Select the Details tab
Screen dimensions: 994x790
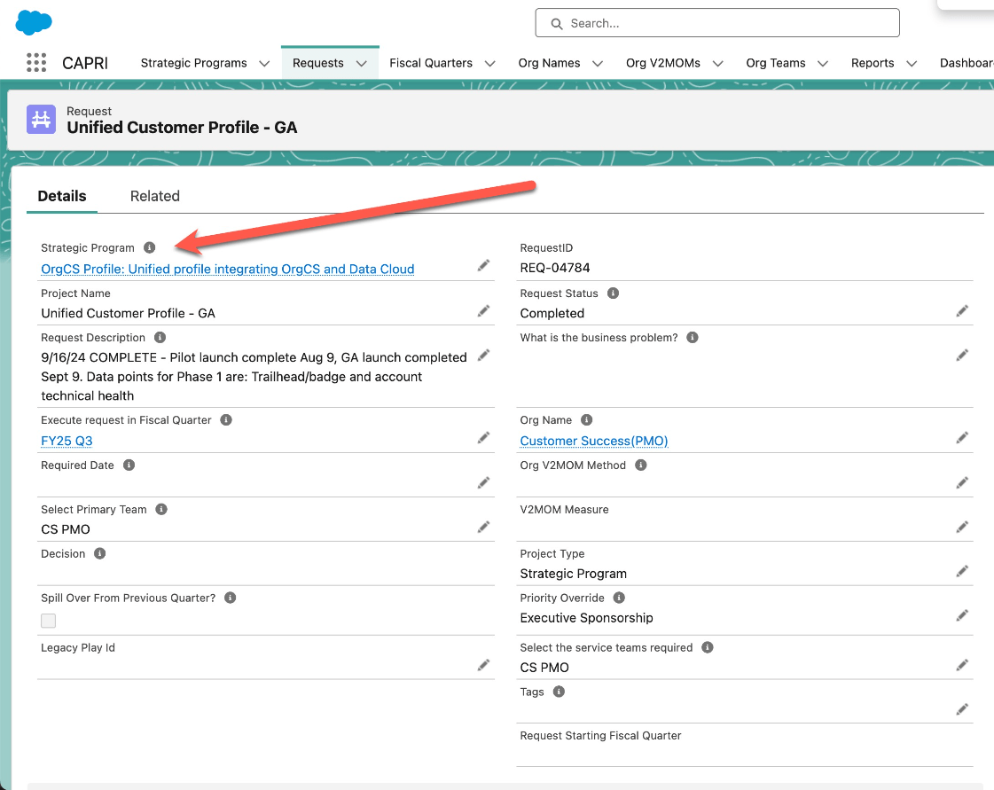(x=62, y=196)
